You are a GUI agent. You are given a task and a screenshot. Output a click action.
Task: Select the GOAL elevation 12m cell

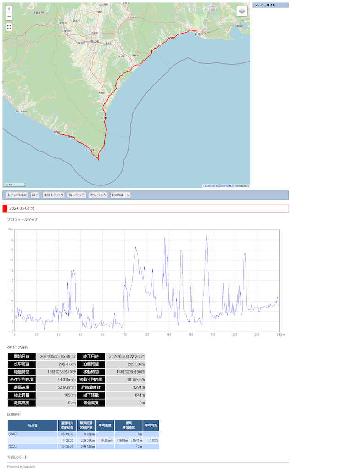(x=129, y=447)
